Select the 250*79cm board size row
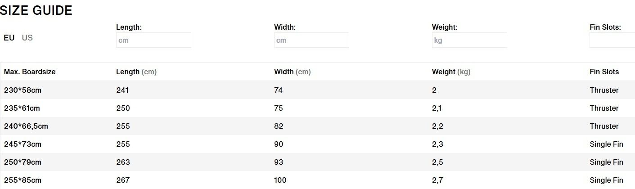The image size is (635, 189). [23, 162]
